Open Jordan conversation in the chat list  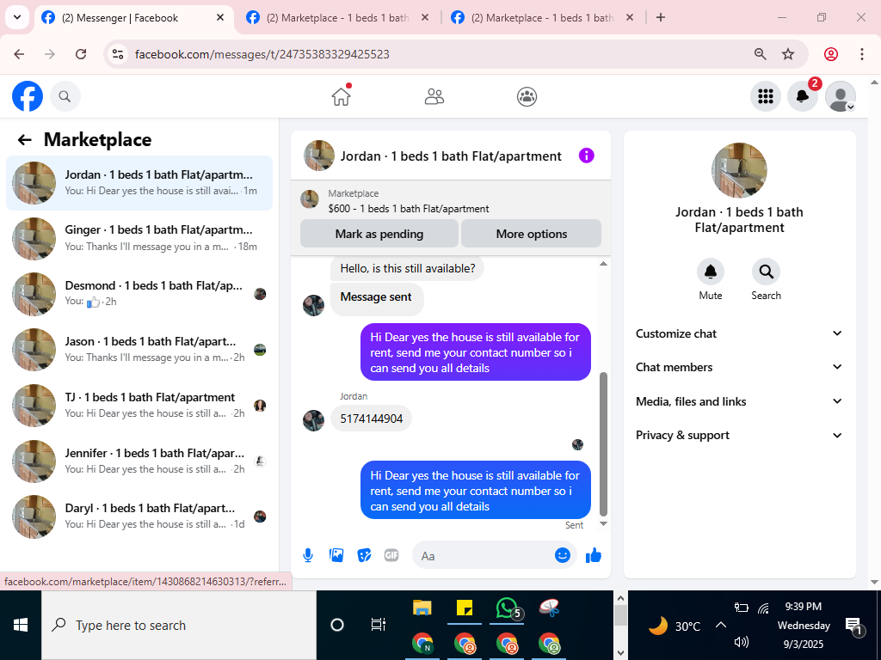[x=139, y=183]
